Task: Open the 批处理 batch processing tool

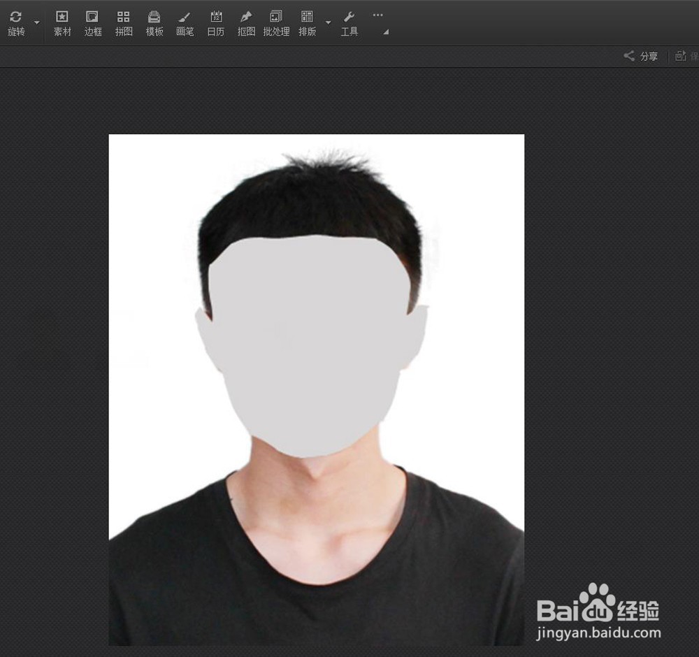Action: (x=276, y=23)
